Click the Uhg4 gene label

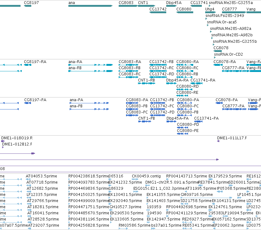tap(209, 9)
